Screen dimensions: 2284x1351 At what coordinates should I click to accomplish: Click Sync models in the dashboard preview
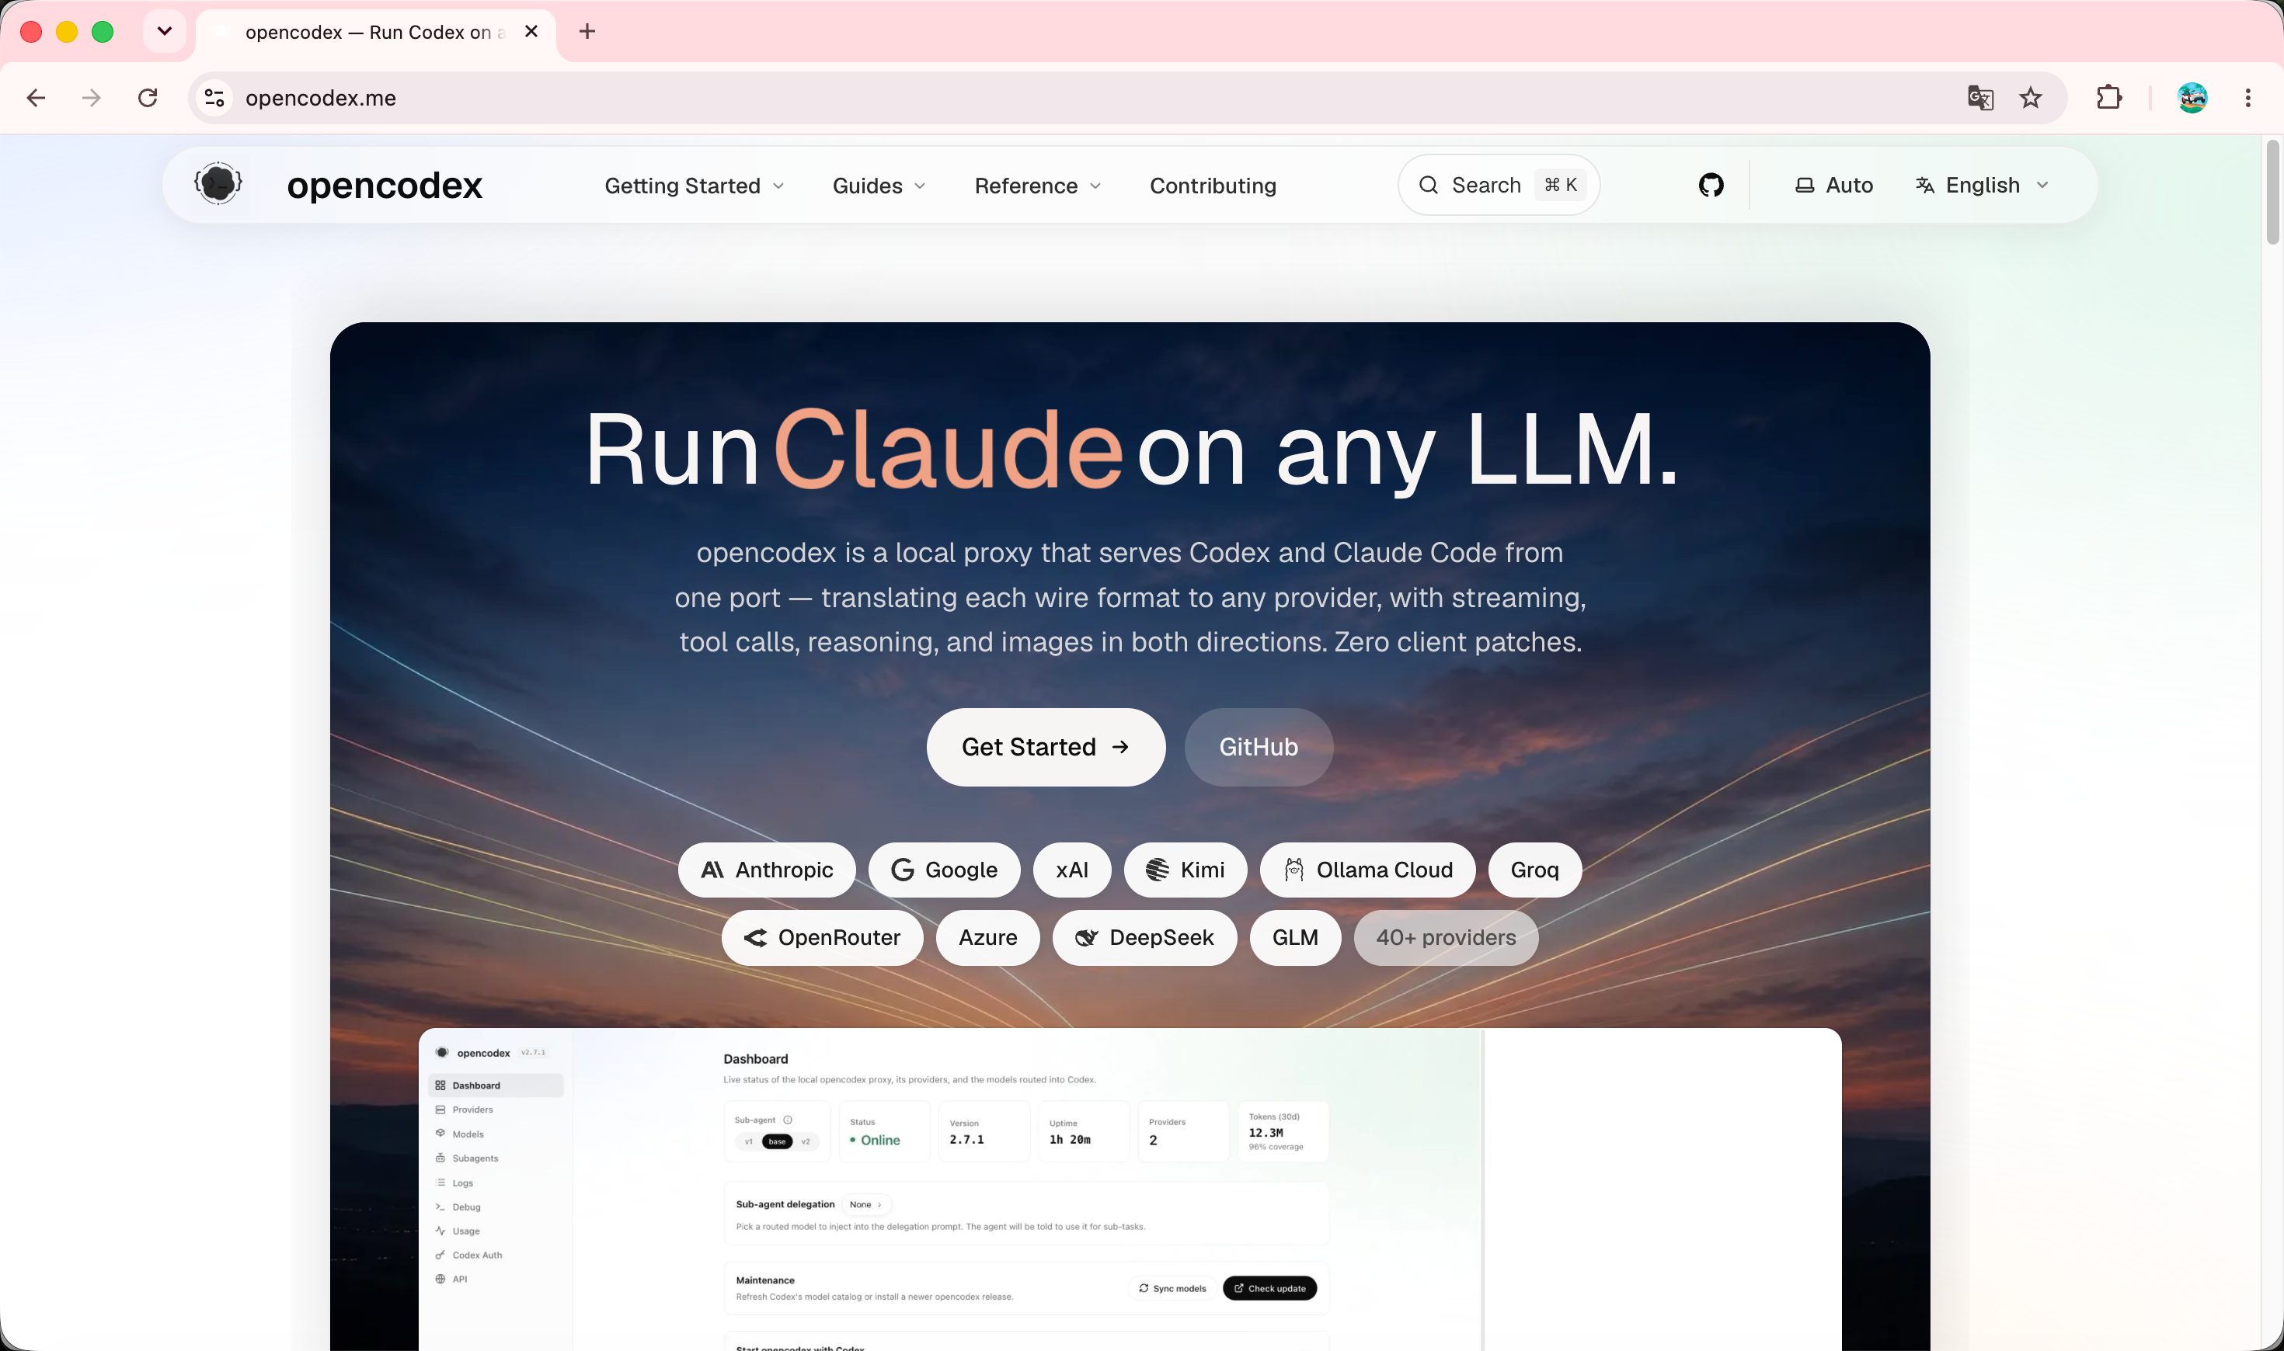point(1172,1288)
